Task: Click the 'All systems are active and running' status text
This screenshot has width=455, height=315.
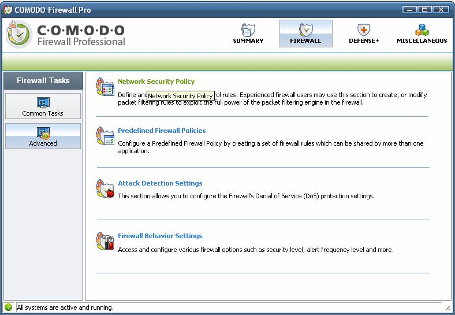Action: click(65, 307)
